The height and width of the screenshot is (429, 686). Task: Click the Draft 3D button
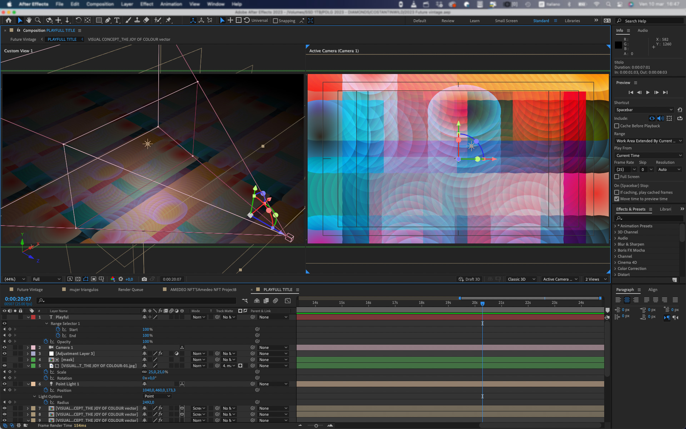click(469, 279)
